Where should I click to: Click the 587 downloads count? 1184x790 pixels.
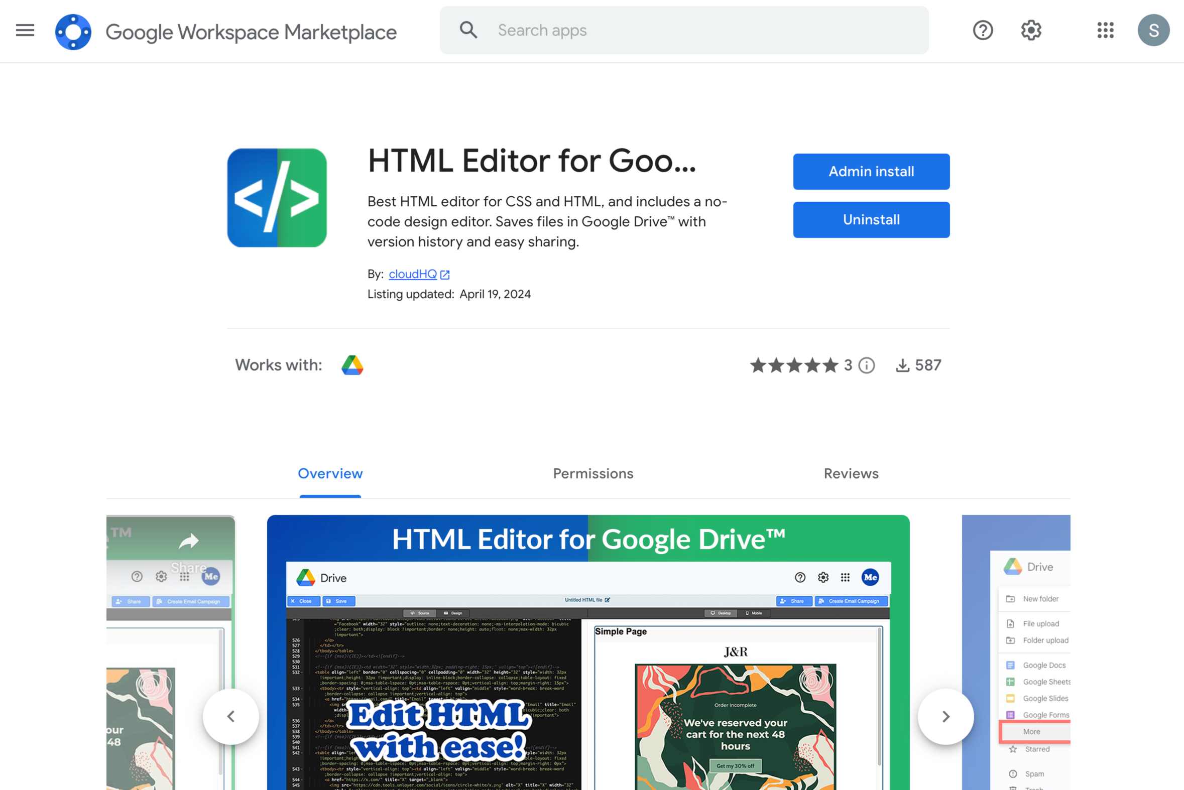click(x=927, y=365)
